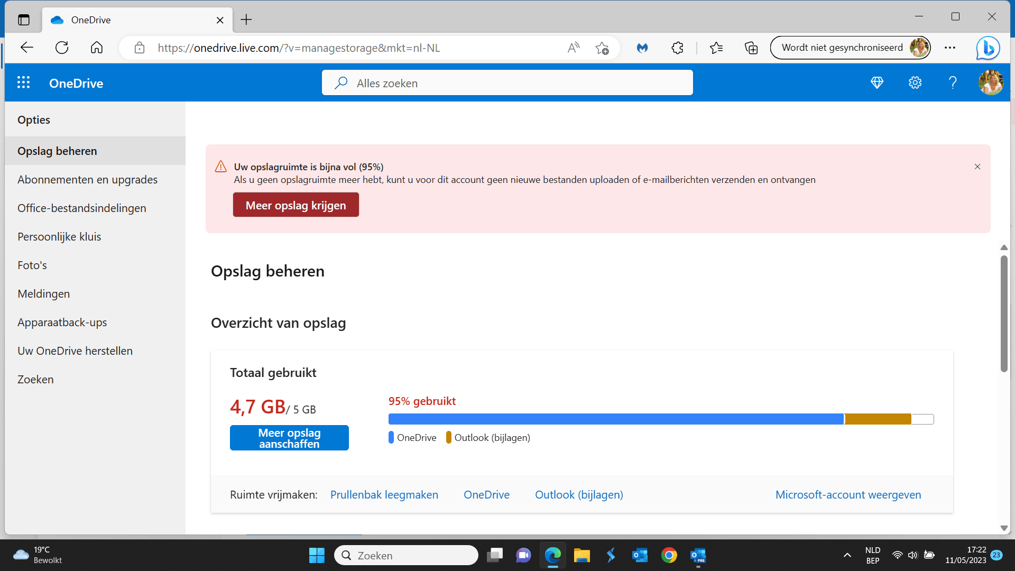Click the page vertical scrollbar thumb
1015x571 pixels.
click(1004, 314)
